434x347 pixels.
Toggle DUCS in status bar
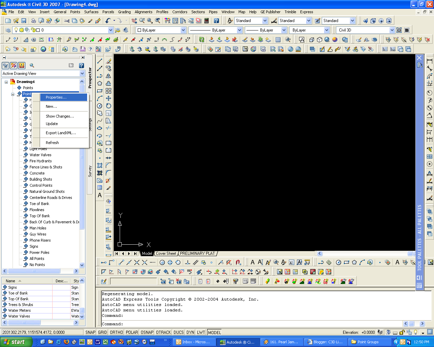179,332
